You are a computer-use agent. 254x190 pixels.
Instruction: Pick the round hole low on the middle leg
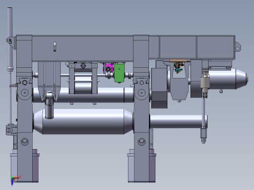[x=142, y=142]
